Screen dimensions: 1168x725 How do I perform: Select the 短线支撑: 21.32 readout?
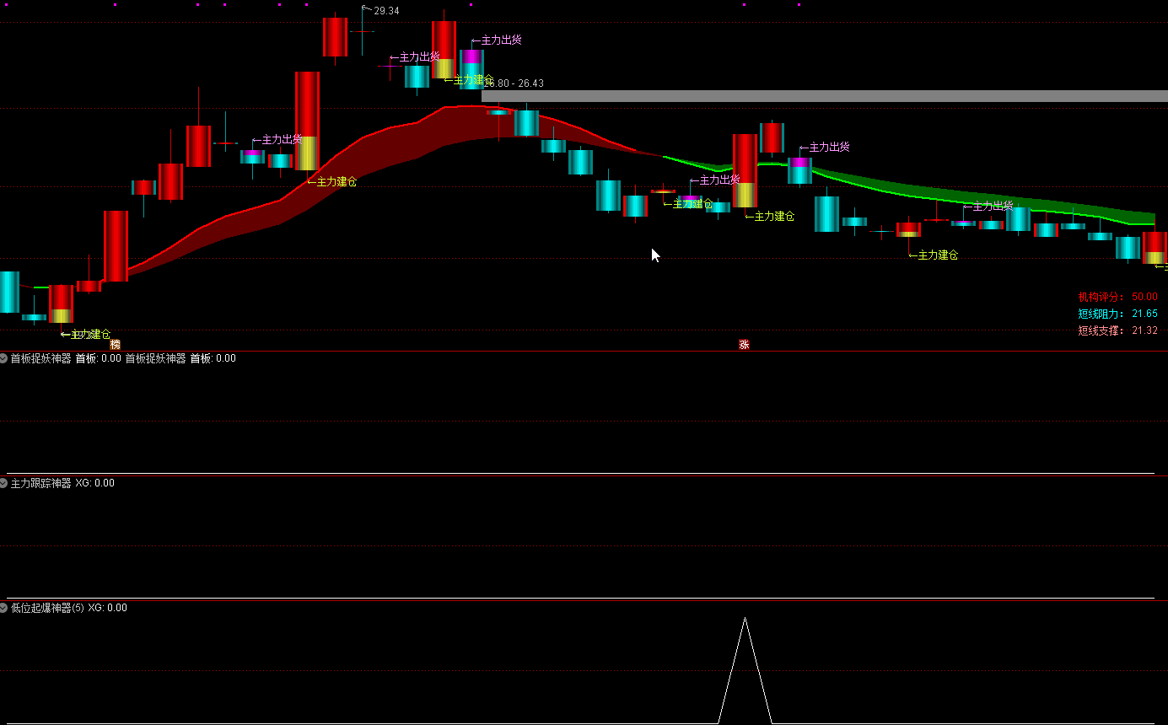tap(1117, 330)
